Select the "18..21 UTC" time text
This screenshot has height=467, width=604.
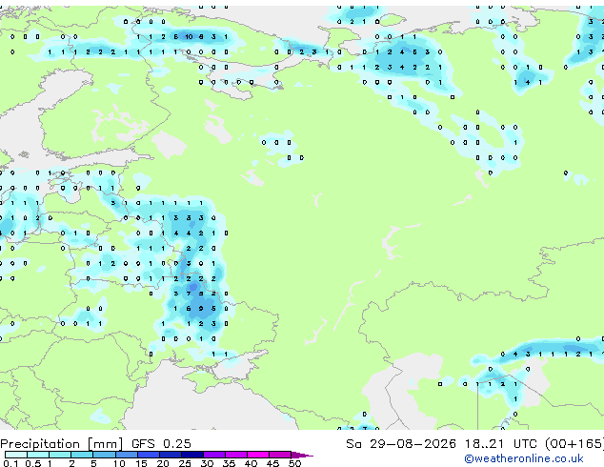[501, 444]
